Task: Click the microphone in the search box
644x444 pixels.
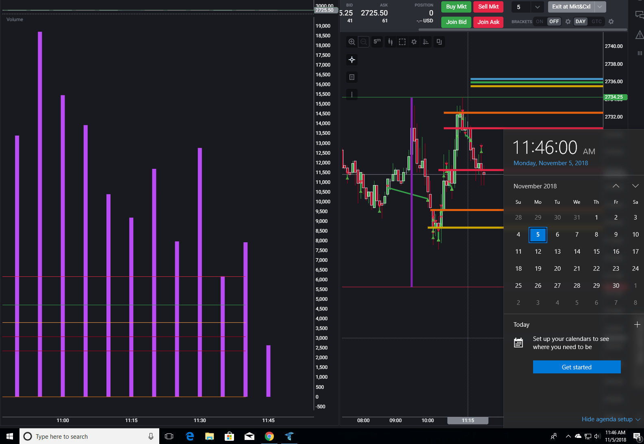Action: coord(151,436)
